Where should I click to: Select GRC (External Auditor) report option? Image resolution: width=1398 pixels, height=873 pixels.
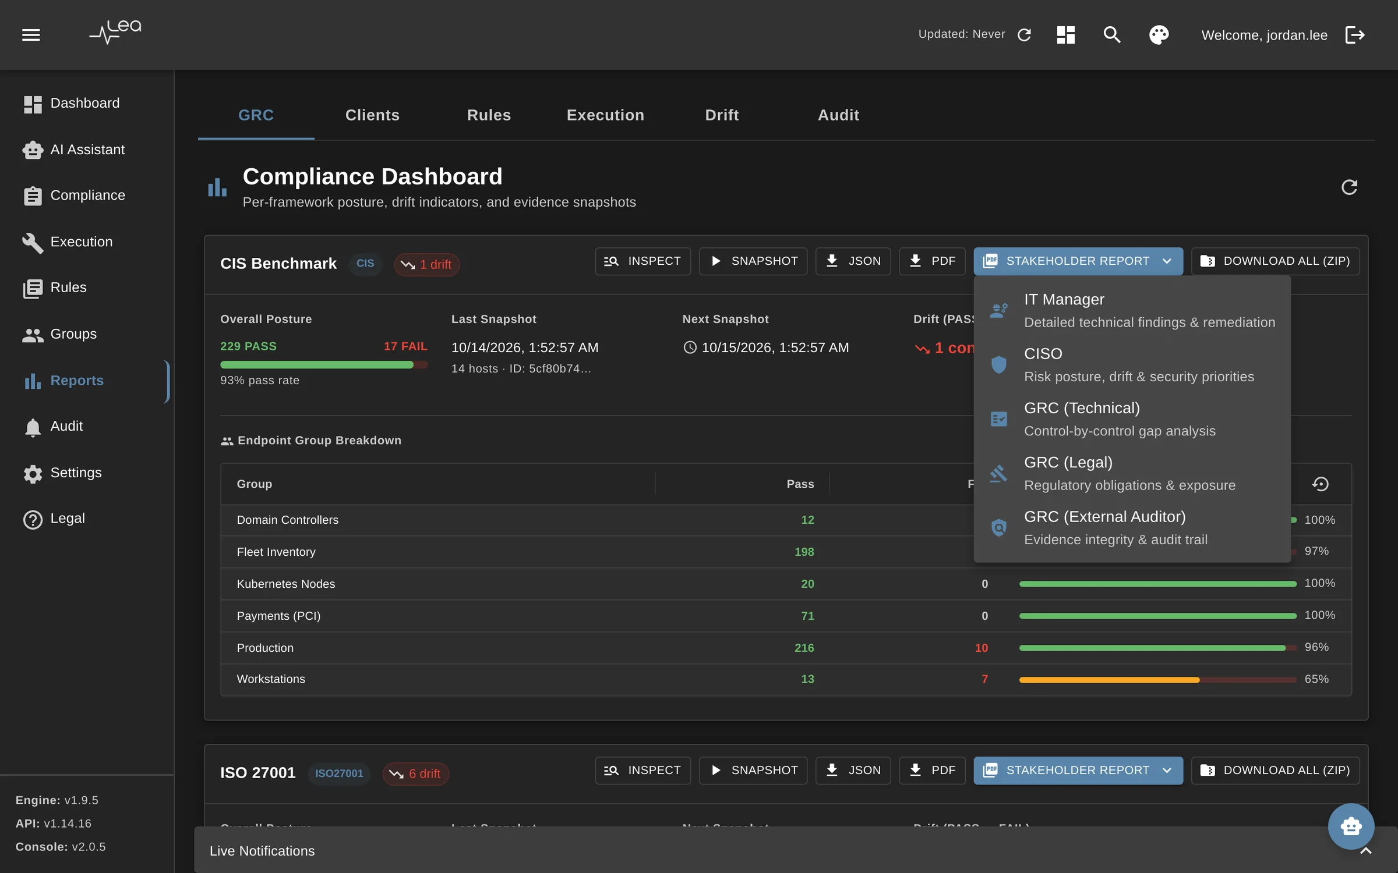(x=1132, y=528)
